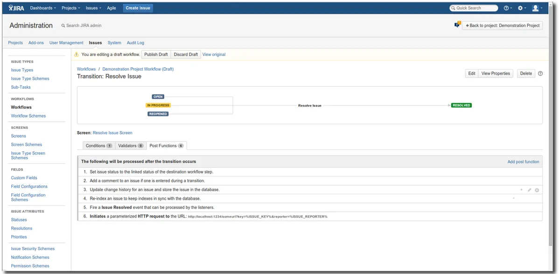Image resolution: width=560 pixels, height=274 pixels.
Task: Open Notification Schemes in sidebar
Action: 30,257
